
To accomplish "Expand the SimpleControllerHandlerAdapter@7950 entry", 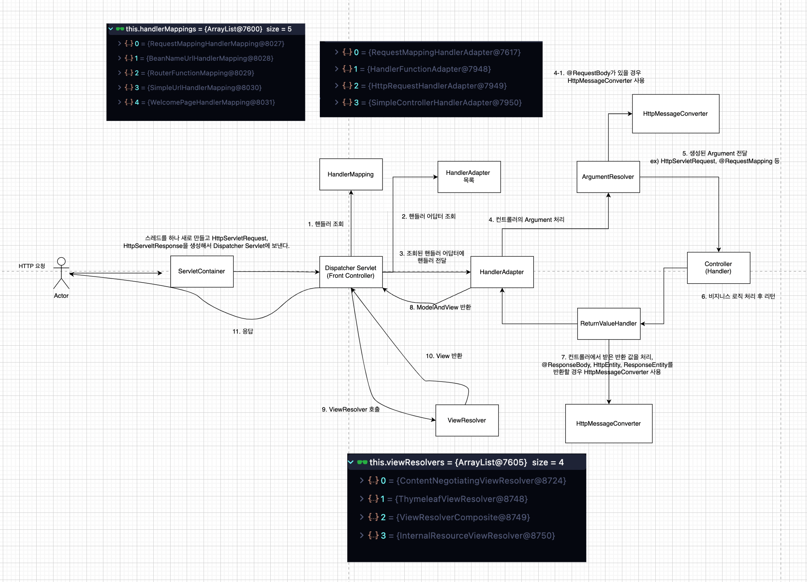I will tap(337, 102).
